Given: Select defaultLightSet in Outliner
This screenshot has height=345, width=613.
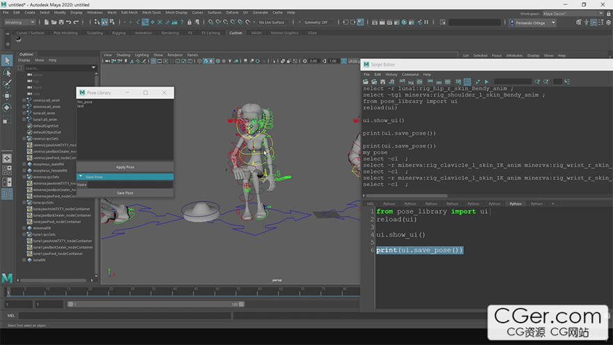Looking at the screenshot, I should (46, 126).
